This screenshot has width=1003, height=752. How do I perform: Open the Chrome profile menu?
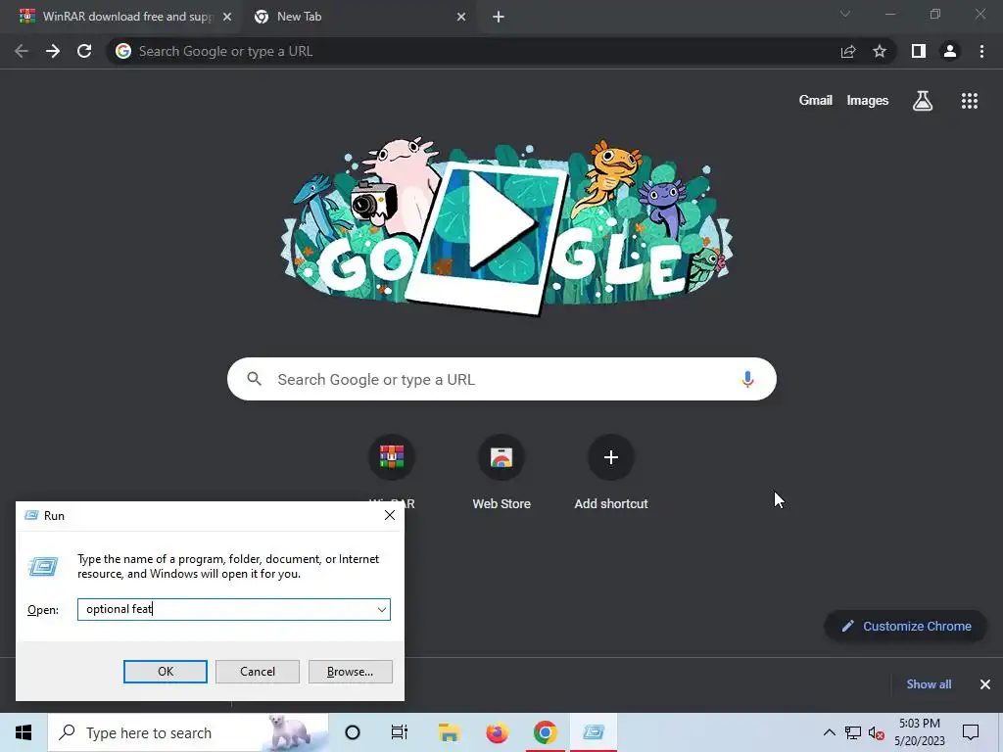(x=950, y=51)
